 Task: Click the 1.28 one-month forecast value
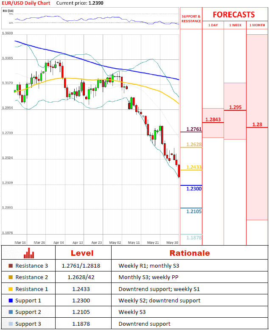pos(257,124)
